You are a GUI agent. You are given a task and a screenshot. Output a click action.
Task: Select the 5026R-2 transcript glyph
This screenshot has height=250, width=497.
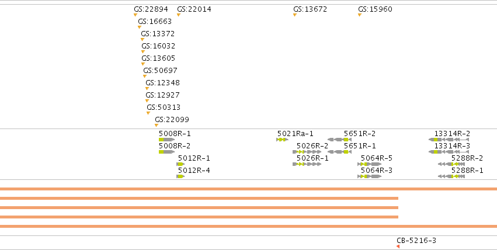coord(307,152)
